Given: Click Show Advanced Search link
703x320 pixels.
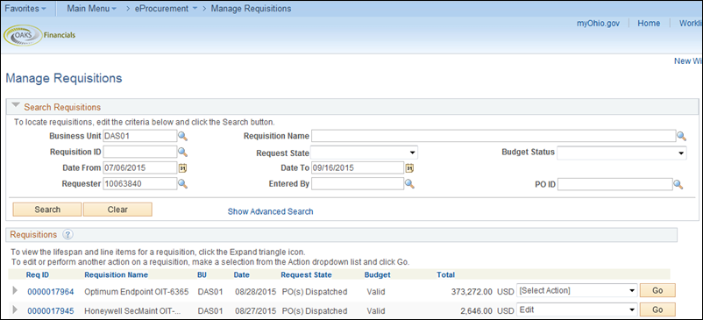Looking at the screenshot, I should [x=270, y=211].
